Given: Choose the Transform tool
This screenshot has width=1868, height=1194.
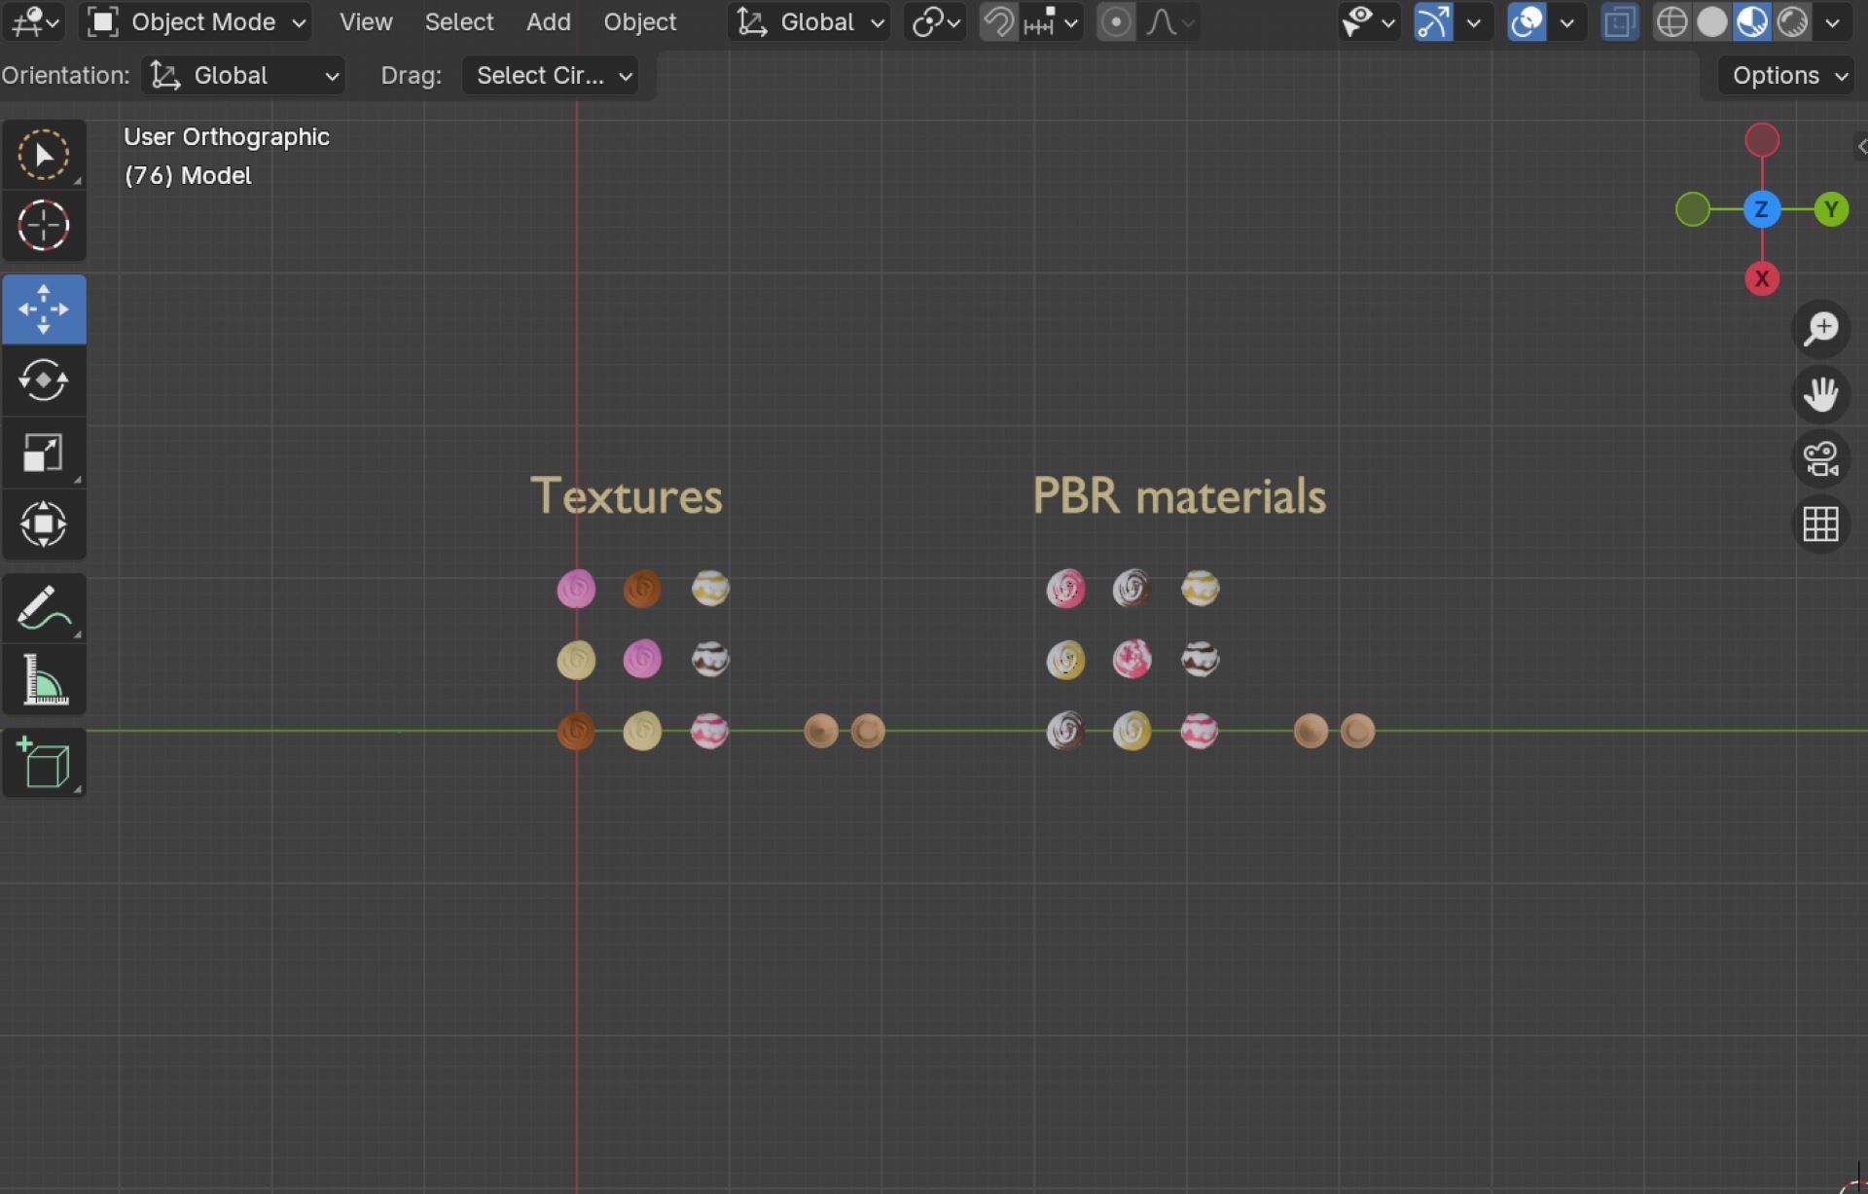Looking at the screenshot, I should point(44,525).
